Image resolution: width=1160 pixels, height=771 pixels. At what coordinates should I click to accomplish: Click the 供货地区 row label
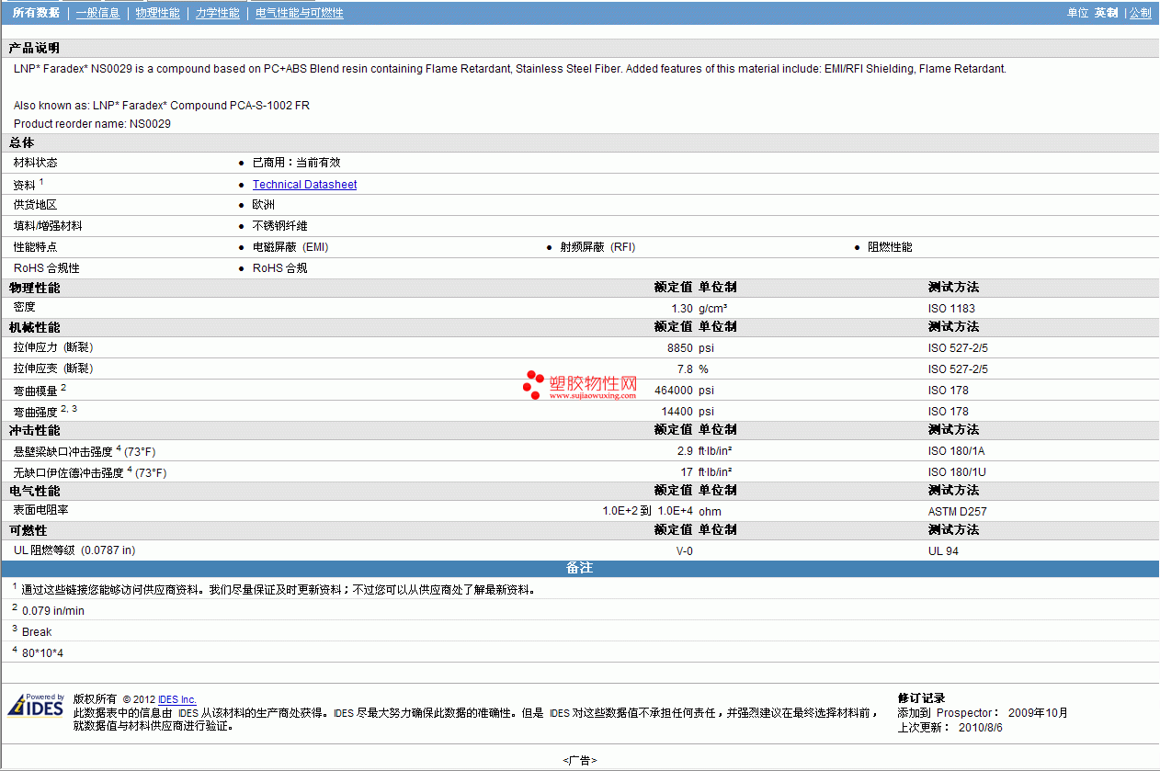[36, 205]
